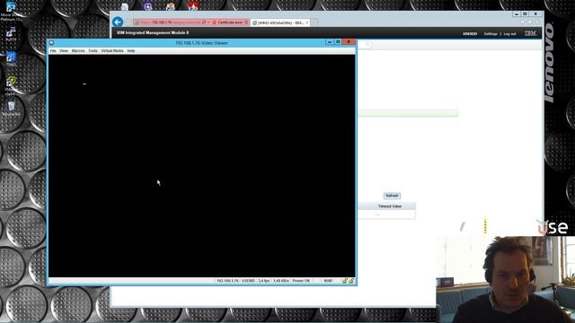
Task: Click the Video Viewer title bar icon
Action: (x=52, y=43)
